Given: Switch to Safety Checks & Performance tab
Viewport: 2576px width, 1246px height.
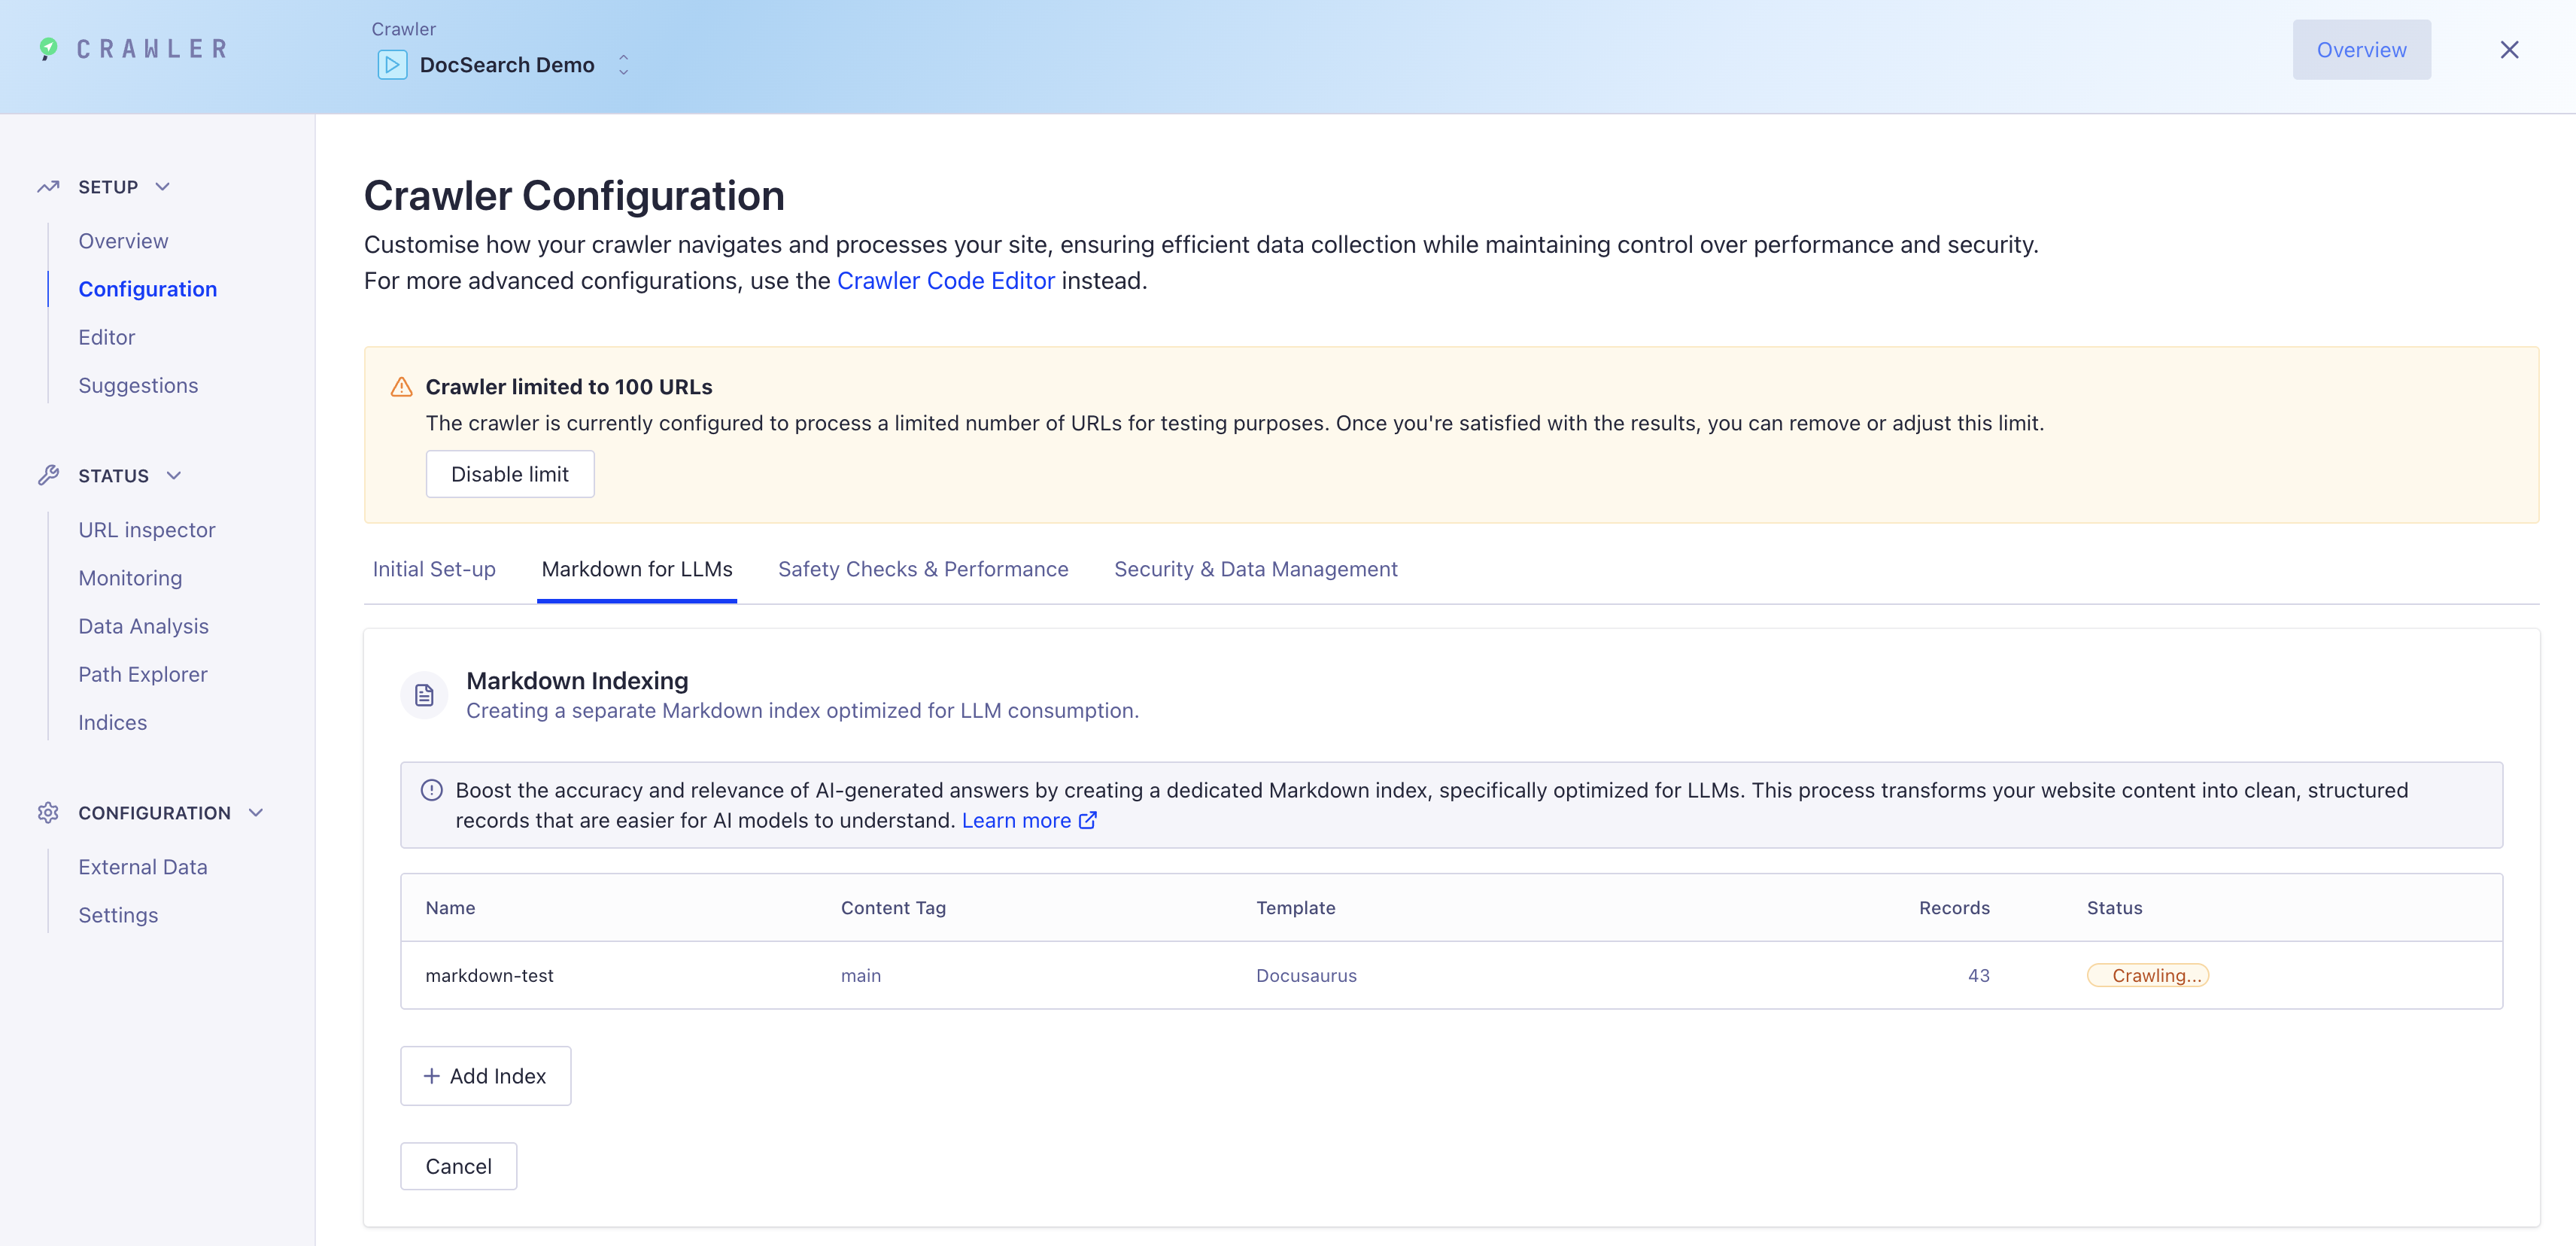Looking at the screenshot, I should pyautogui.click(x=922, y=569).
